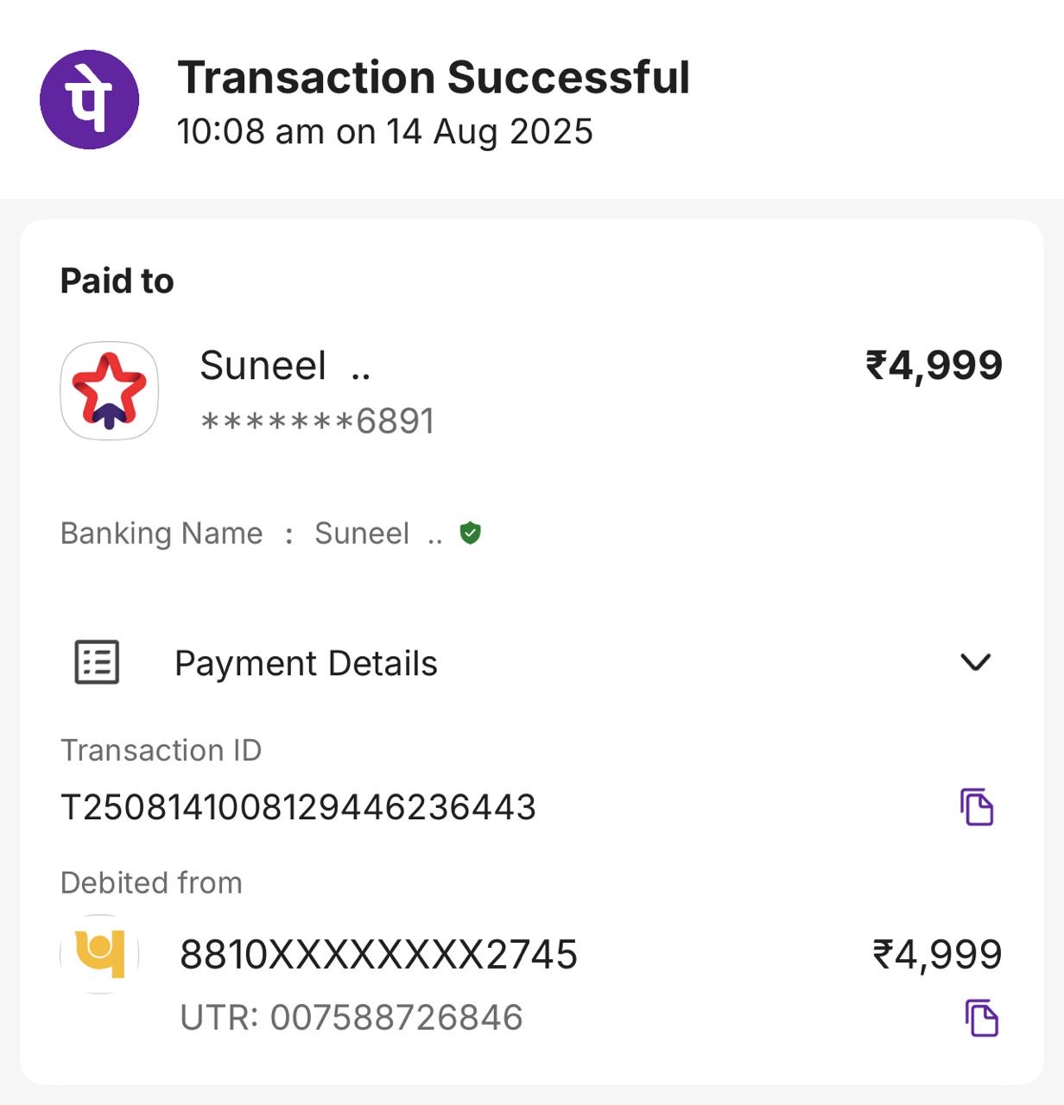Click the Payment Details list icon
The height and width of the screenshot is (1105, 1064).
click(97, 662)
